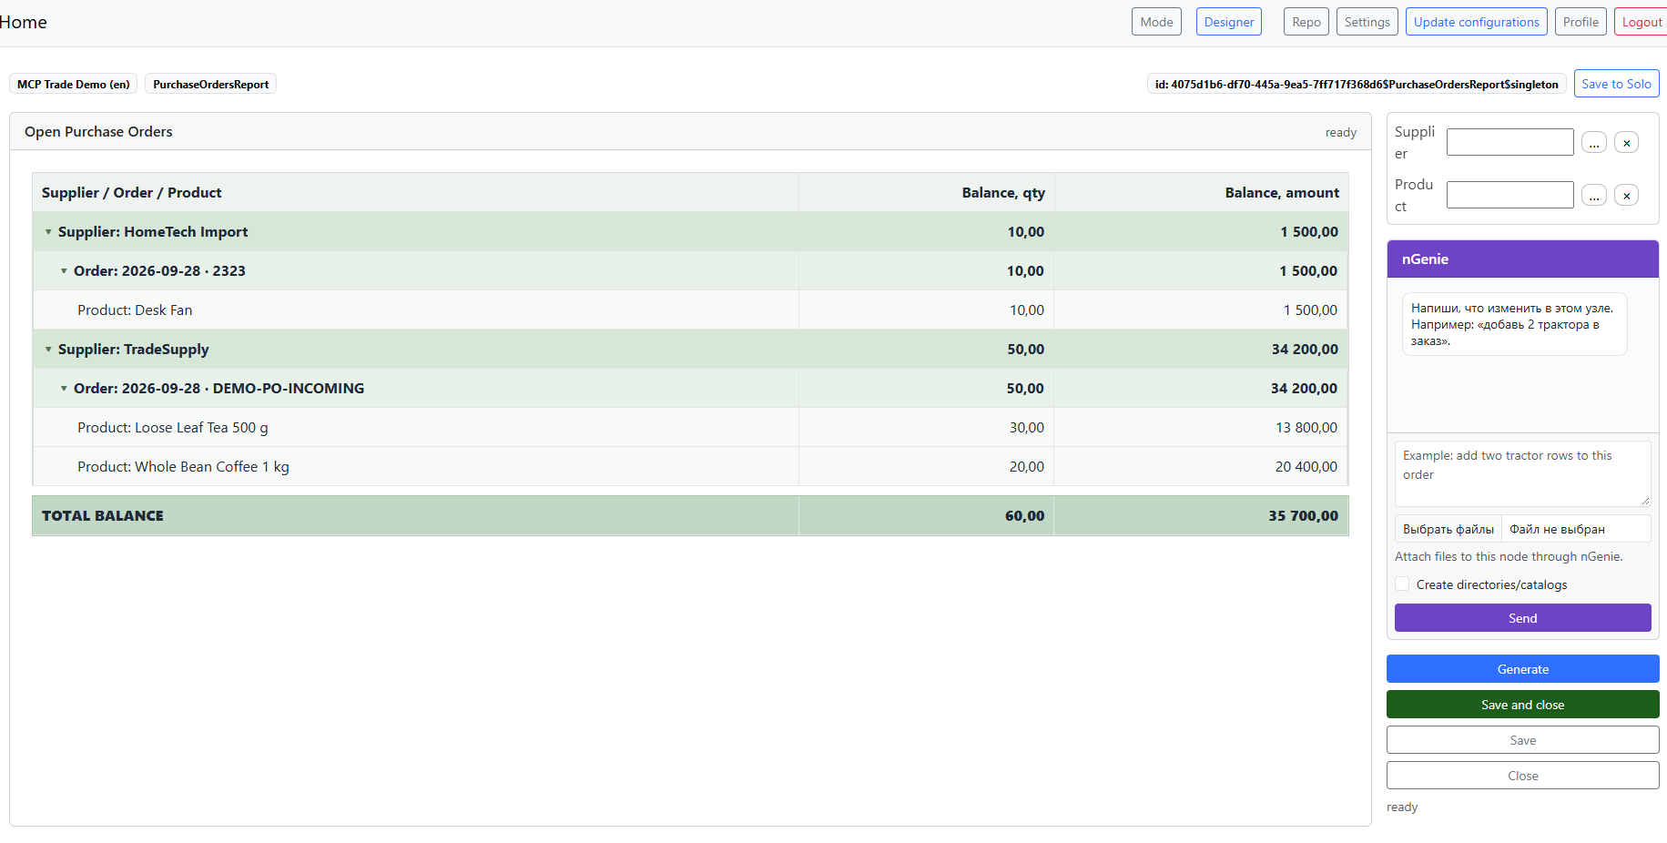Clear the Product filter with the x button

pyautogui.click(x=1627, y=196)
